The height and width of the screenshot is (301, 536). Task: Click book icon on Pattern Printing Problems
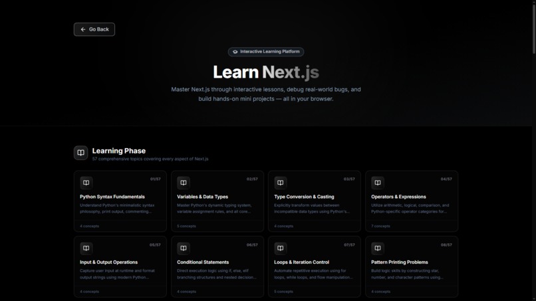coord(377,249)
